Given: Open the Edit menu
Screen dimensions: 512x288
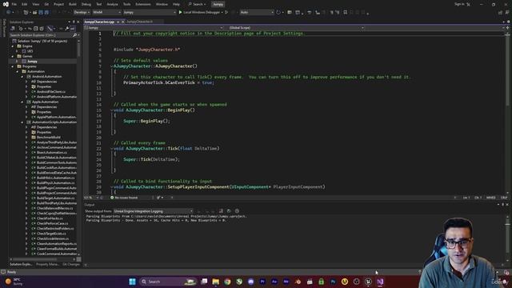Looking at the screenshot, I should point(25,4).
